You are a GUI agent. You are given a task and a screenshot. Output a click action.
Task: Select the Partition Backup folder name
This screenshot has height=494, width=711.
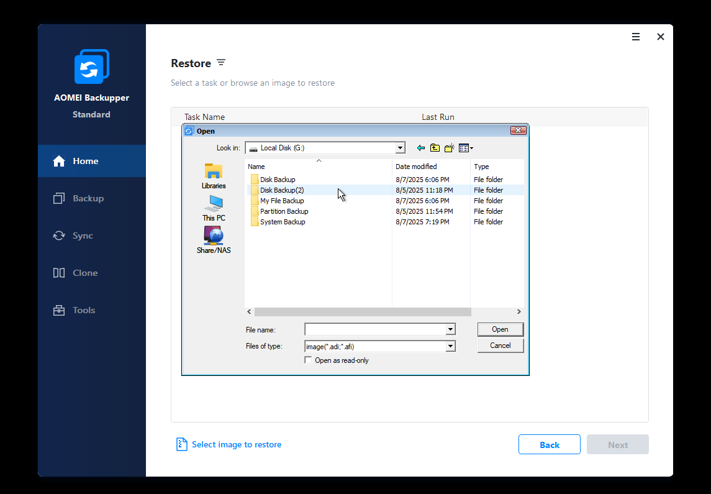coord(284,211)
